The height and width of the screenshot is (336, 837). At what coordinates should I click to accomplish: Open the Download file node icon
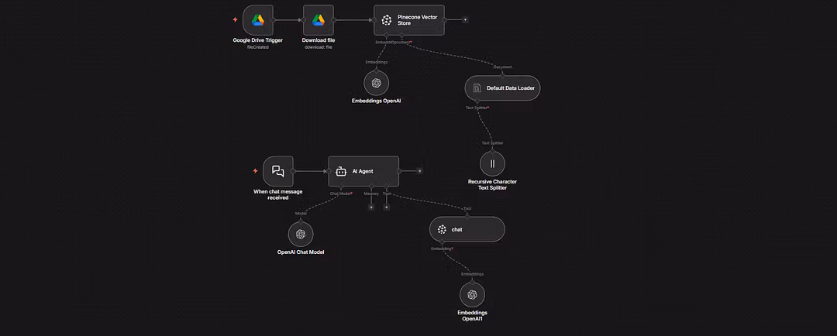[319, 20]
